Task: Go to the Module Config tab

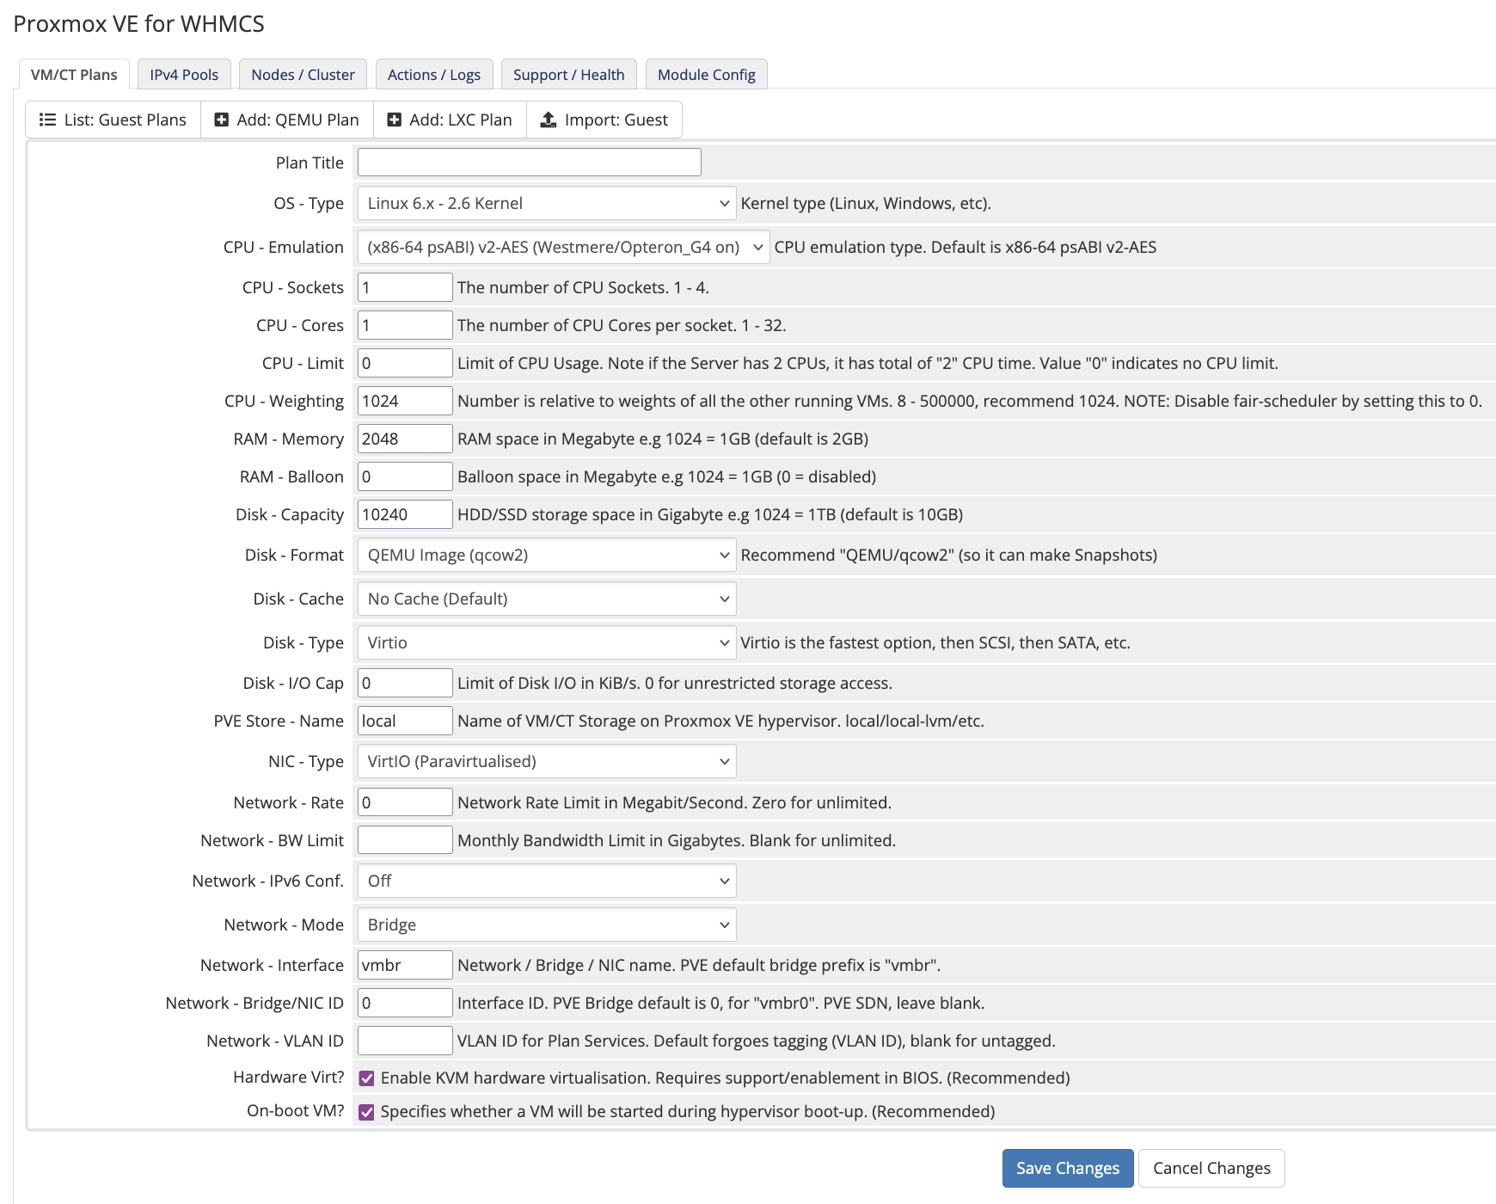Action: point(707,75)
